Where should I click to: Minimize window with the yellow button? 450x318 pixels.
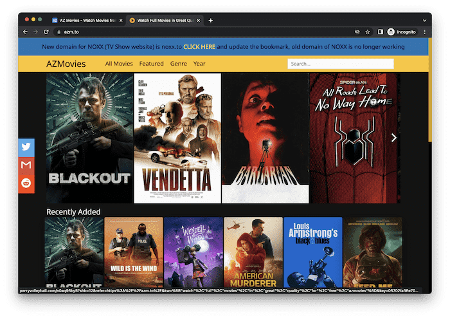[x=33, y=19]
